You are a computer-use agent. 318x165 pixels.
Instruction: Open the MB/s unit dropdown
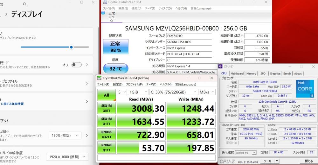tap(207, 92)
